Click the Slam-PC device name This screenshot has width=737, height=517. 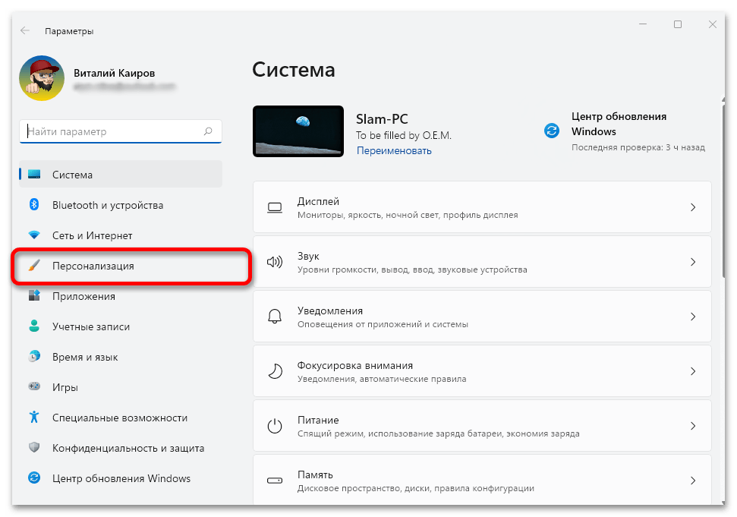(382, 119)
